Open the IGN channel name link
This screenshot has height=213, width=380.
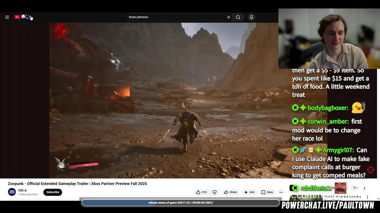click(21, 191)
